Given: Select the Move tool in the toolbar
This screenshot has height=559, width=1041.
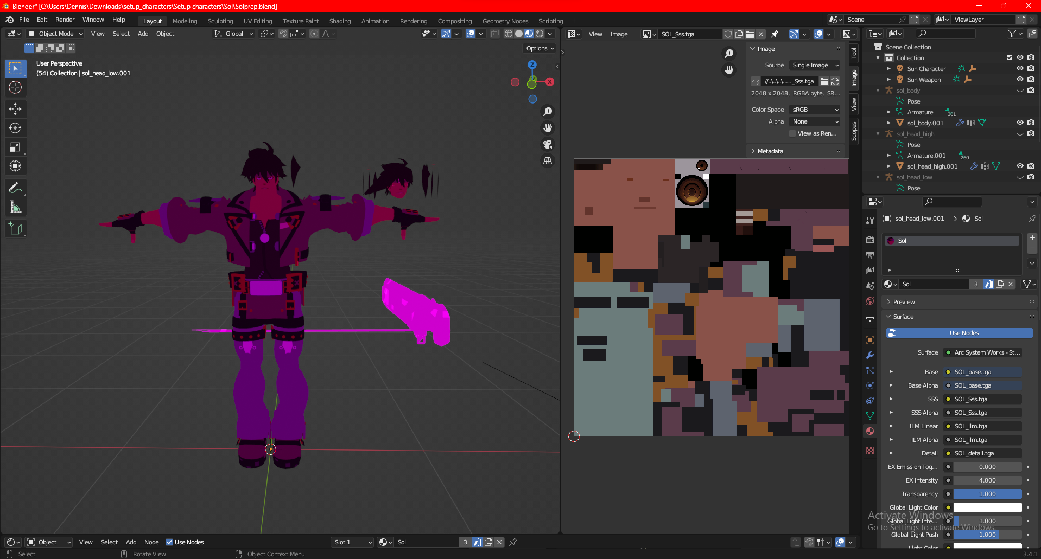Looking at the screenshot, I should coord(15,109).
